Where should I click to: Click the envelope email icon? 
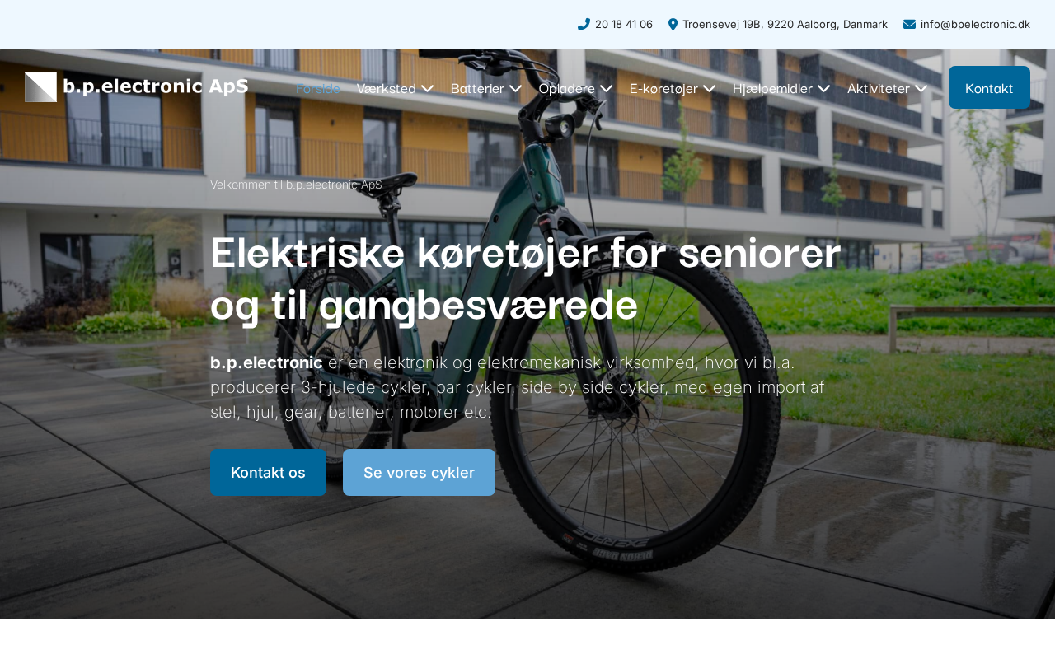tap(910, 25)
